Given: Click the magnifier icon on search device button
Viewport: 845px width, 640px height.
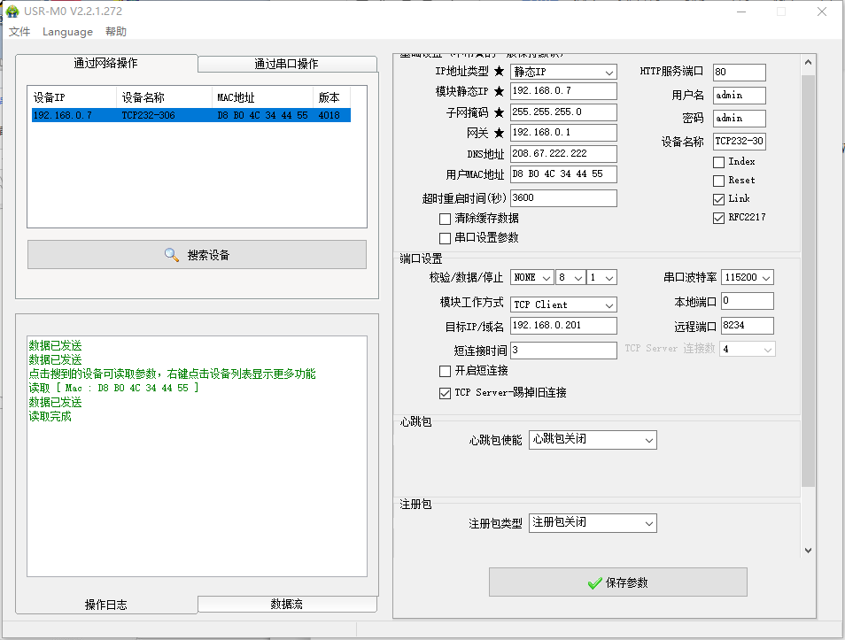Looking at the screenshot, I should 172,255.
